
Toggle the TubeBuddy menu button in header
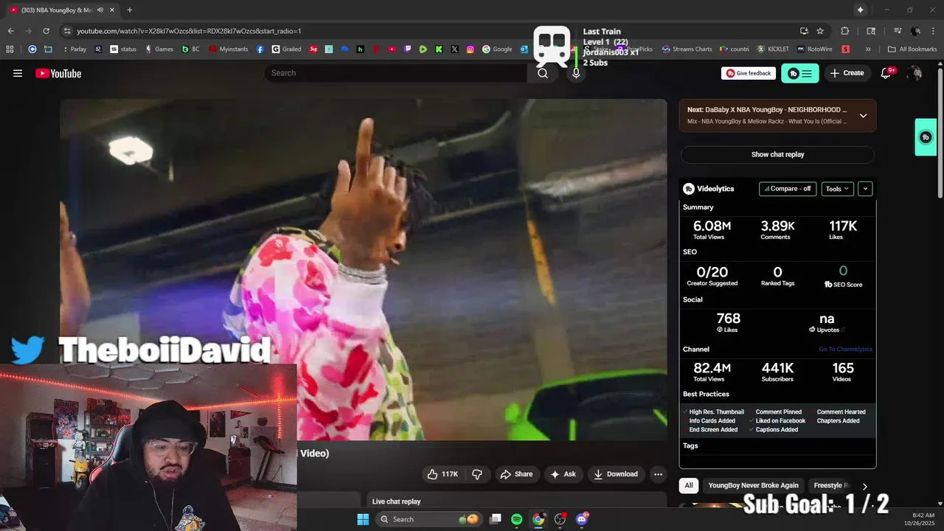click(x=800, y=73)
